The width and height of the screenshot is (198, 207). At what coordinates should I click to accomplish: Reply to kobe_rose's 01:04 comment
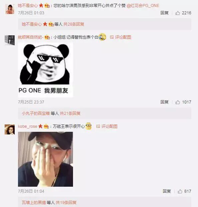coord(167,191)
